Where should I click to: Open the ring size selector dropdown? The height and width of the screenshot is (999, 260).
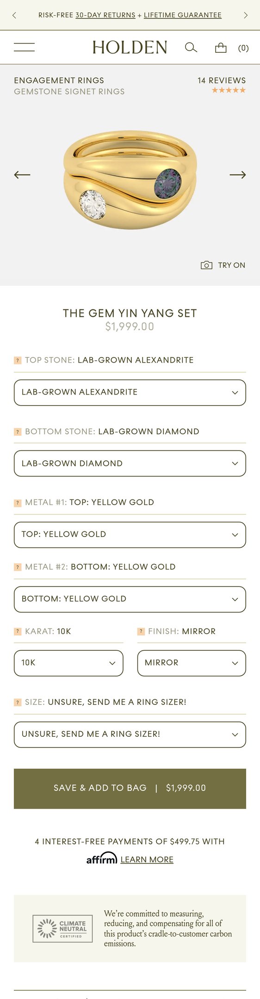click(130, 734)
